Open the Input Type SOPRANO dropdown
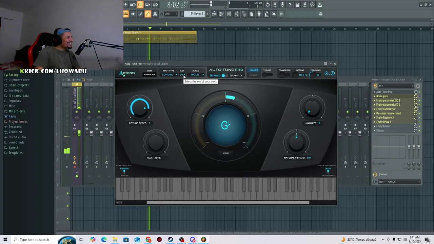Image resolution: width=434 pixels, height=244 pixels. coord(169,75)
